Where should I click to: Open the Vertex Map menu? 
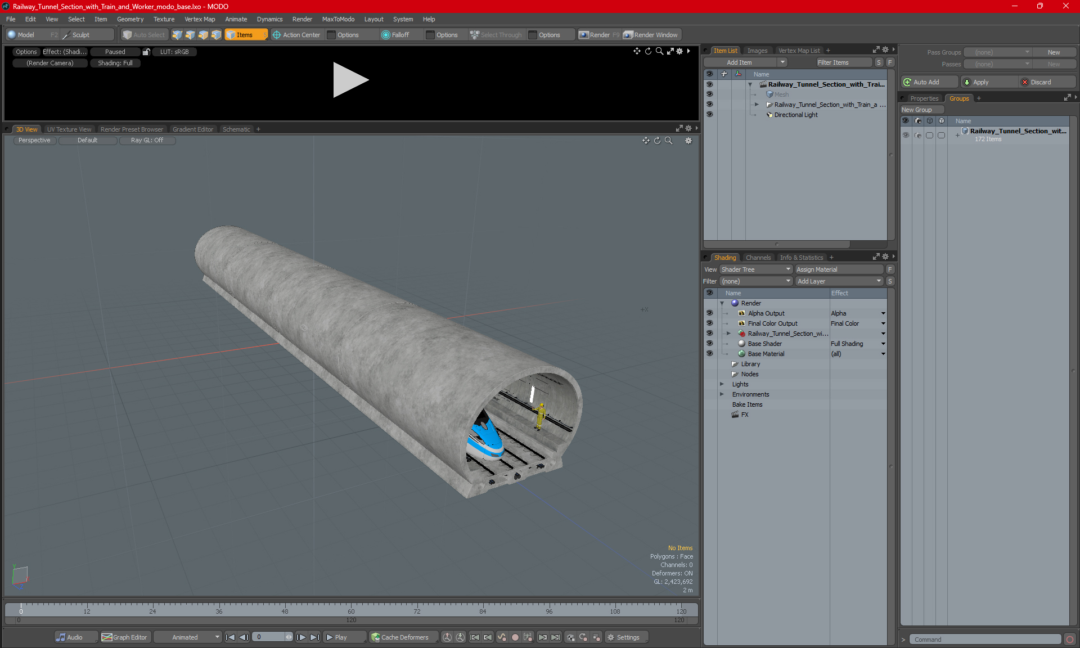click(x=200, y=19)
